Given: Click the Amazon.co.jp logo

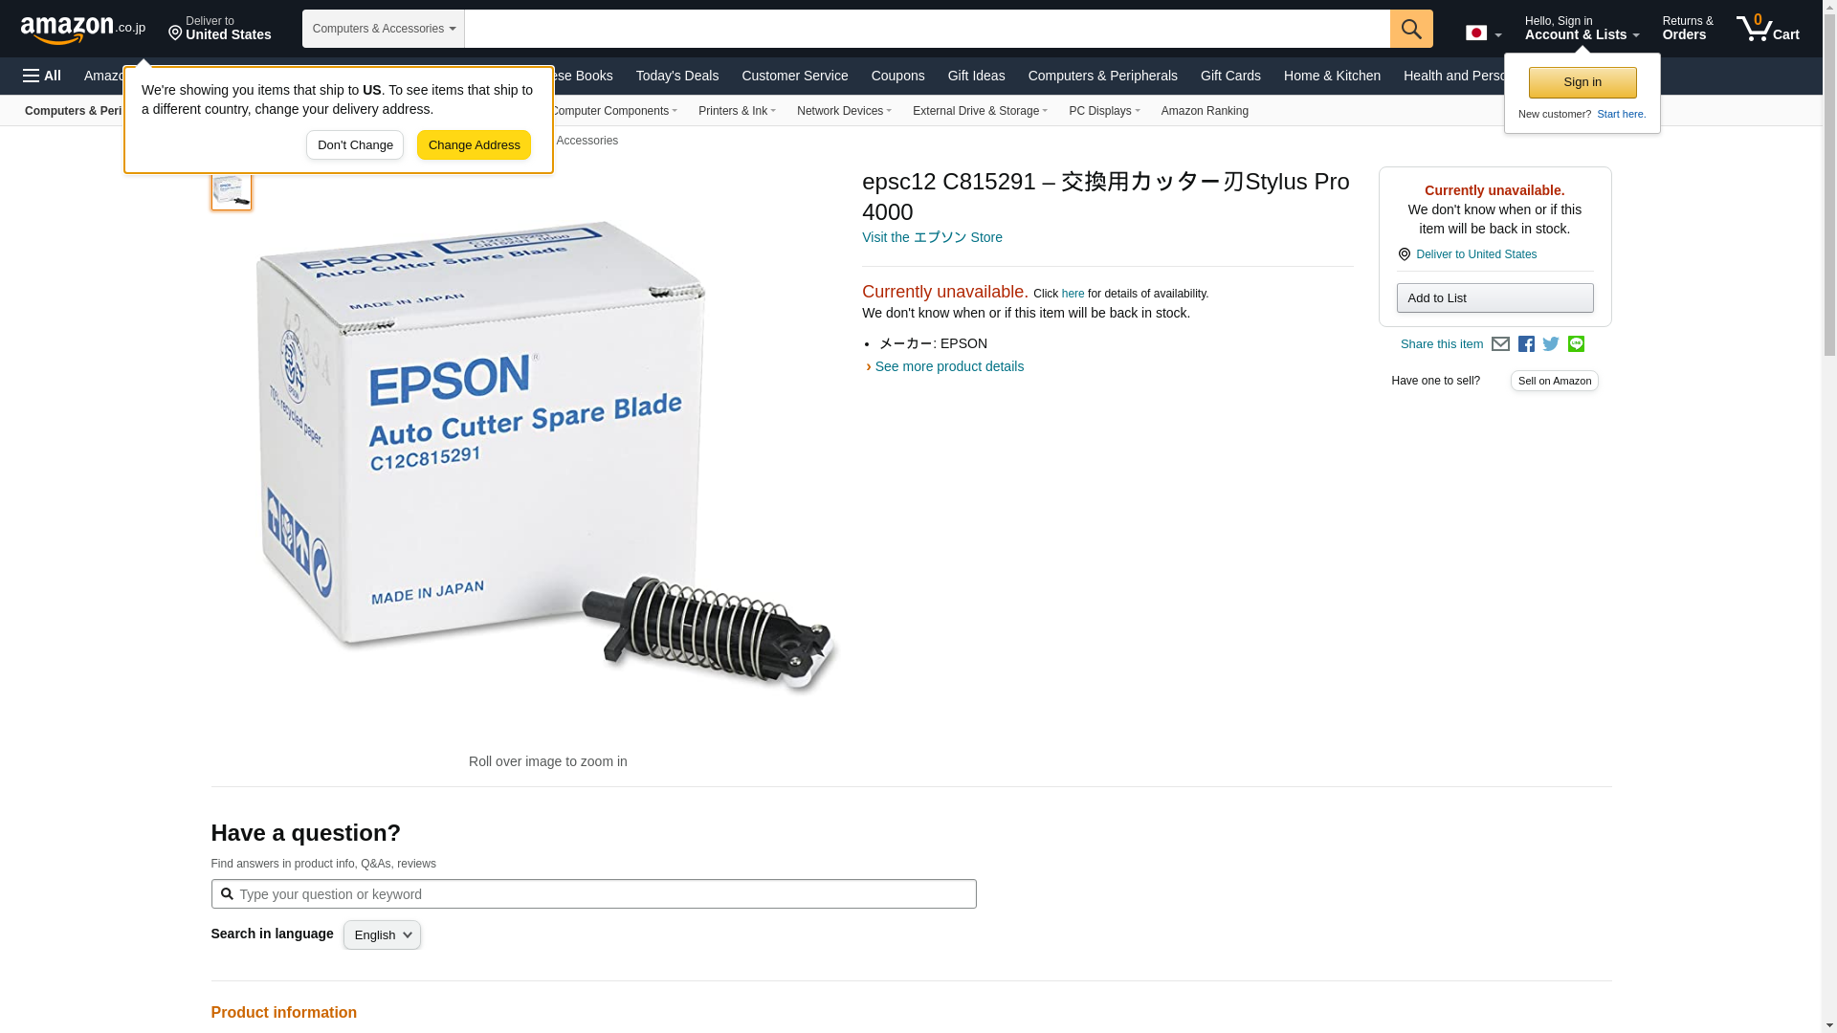Looking at the screenshot, I should [x=83, y=29].
